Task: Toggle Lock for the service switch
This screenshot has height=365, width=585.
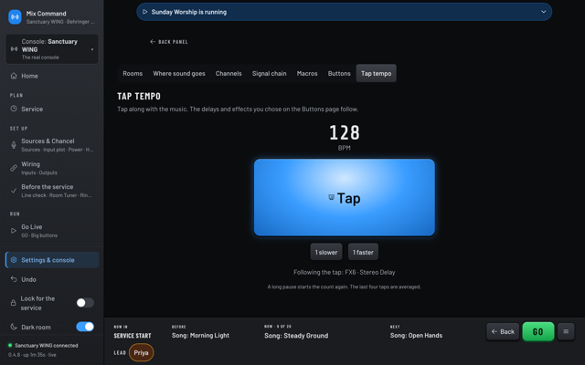Action: pos(85,303)
